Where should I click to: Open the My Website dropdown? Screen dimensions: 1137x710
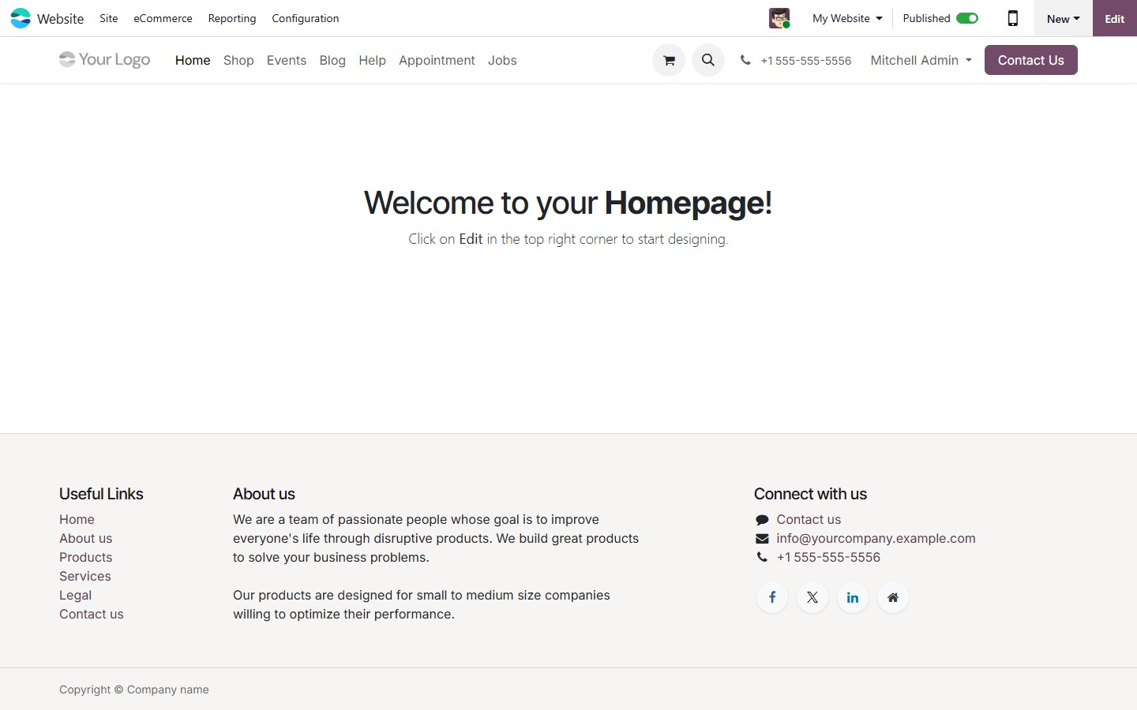(846, 17)
